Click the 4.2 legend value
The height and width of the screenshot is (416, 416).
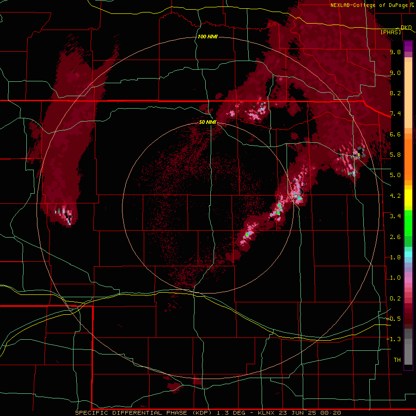point(395,196)
